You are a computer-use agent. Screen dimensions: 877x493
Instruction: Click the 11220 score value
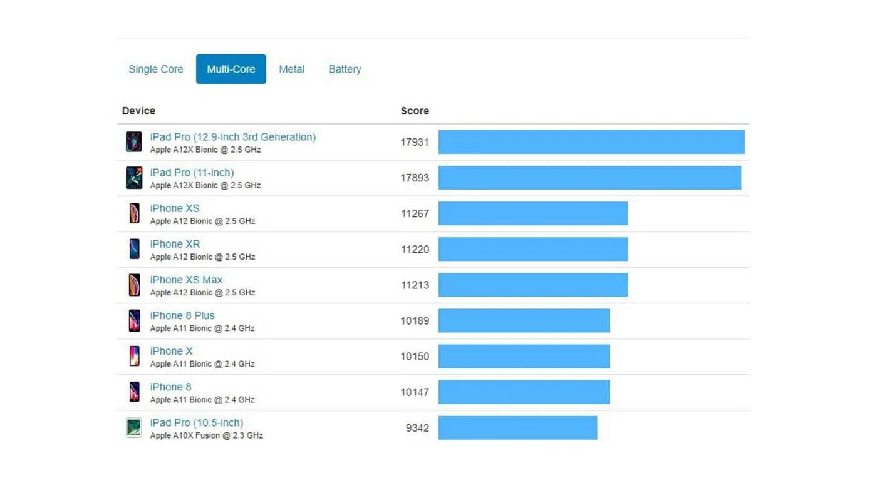coord(415,249)
